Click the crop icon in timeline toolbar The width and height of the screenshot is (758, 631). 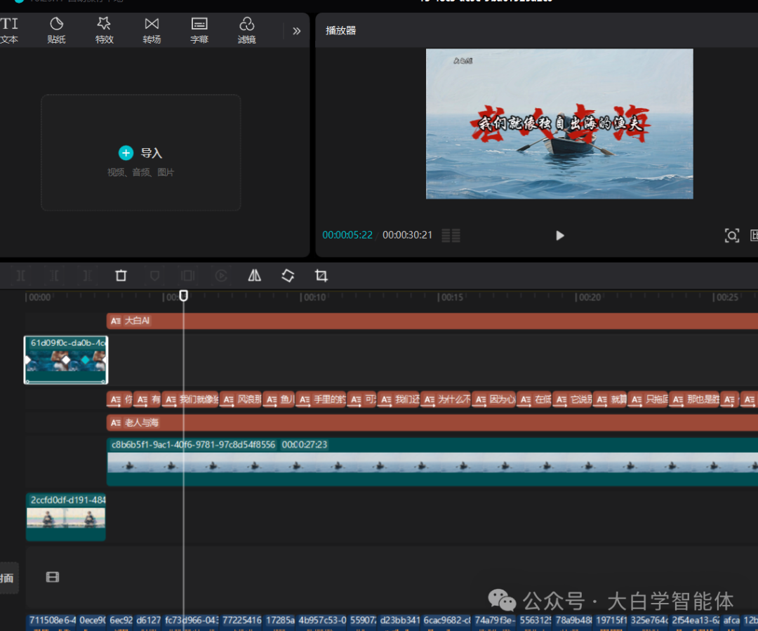click(321, 276)
